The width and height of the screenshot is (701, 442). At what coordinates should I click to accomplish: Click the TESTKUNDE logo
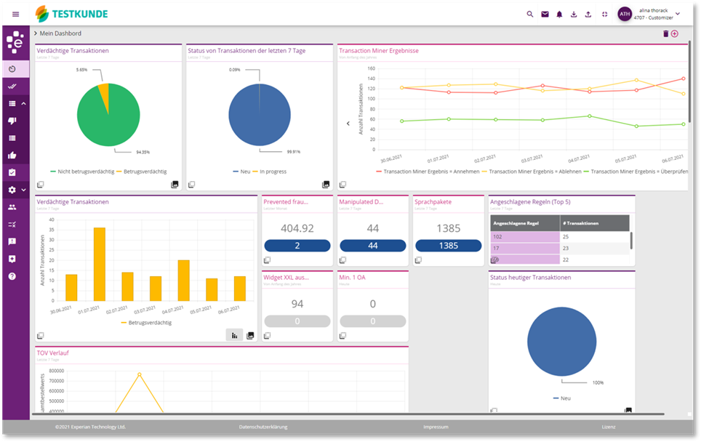tap(72, 14)
